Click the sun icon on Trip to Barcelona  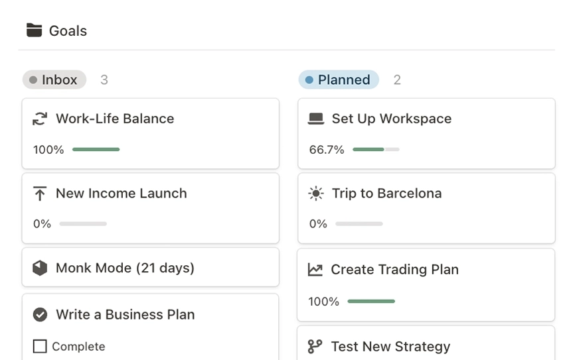pos(316,194)
